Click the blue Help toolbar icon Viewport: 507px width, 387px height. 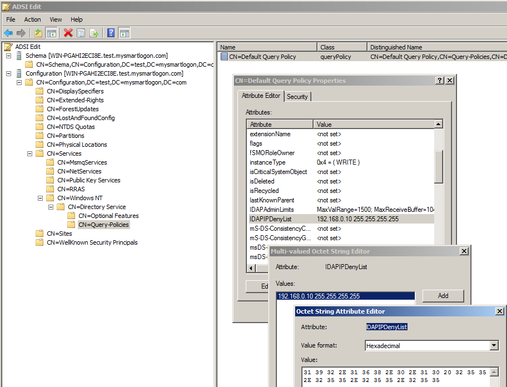coord(111,33)
